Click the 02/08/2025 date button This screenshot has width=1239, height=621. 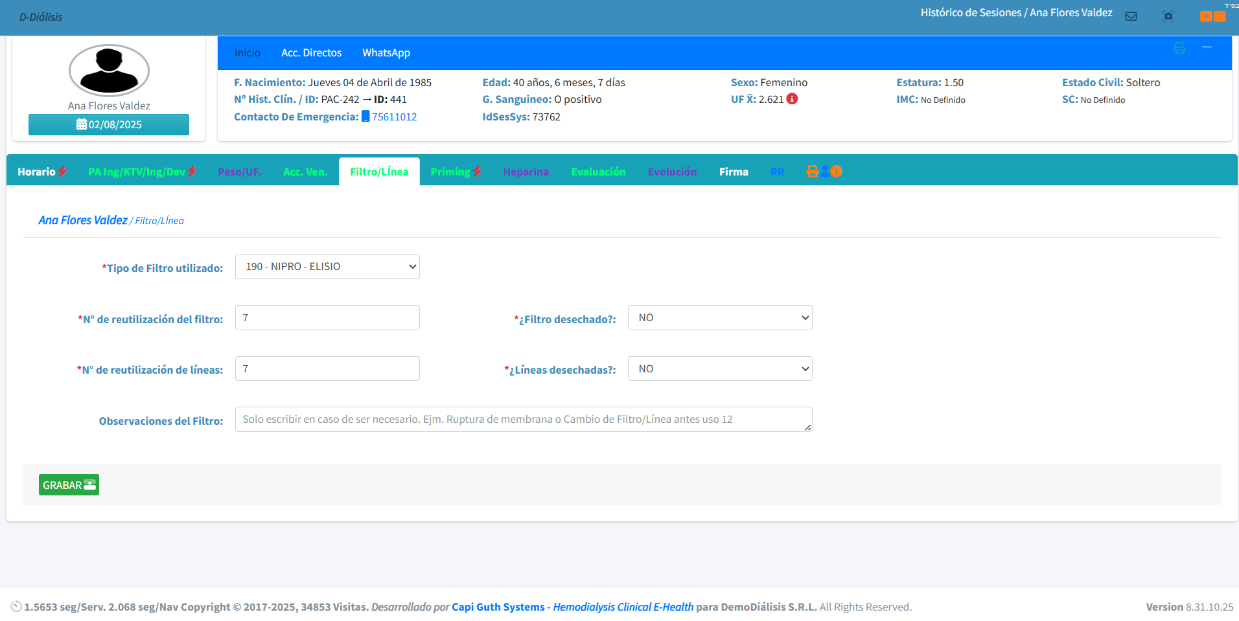[109, 125]
